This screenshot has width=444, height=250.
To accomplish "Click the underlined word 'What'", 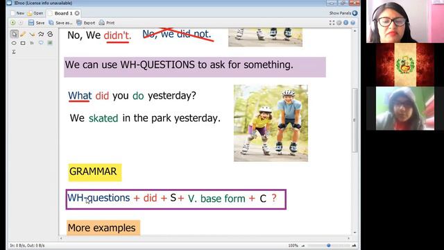I will click(80, 96).
